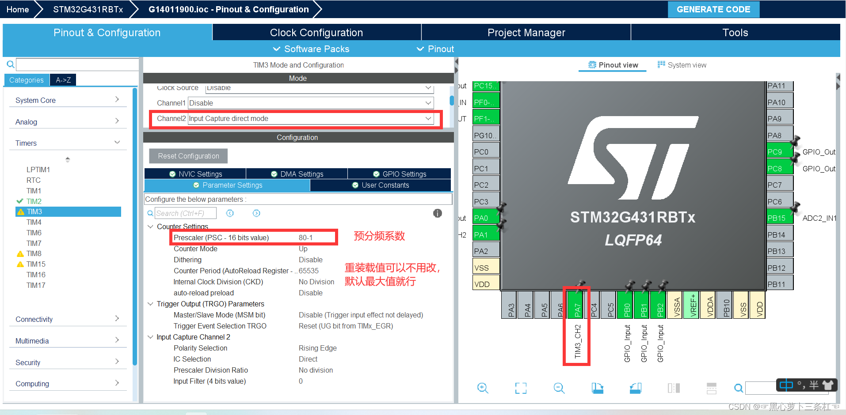Click pin search magnifier icon

[738, 388]
